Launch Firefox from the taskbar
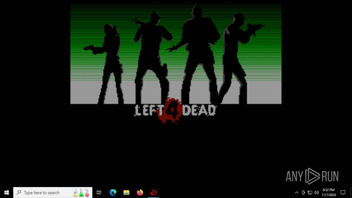 [140, 193]
